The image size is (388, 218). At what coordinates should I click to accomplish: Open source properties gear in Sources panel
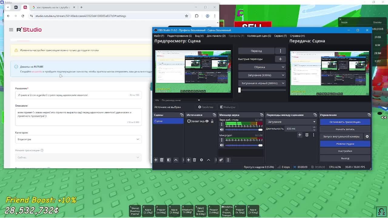point(201,160)
